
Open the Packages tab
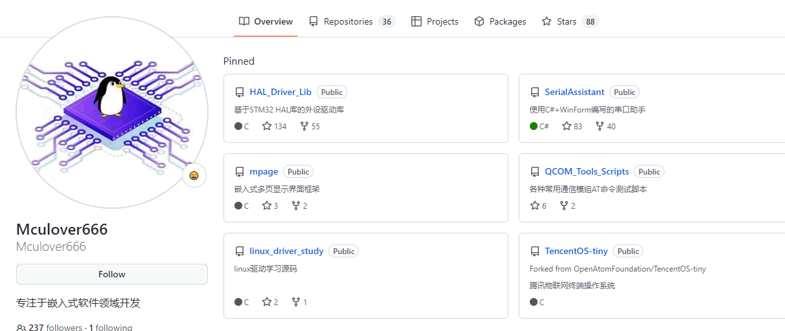pos(500,21)
